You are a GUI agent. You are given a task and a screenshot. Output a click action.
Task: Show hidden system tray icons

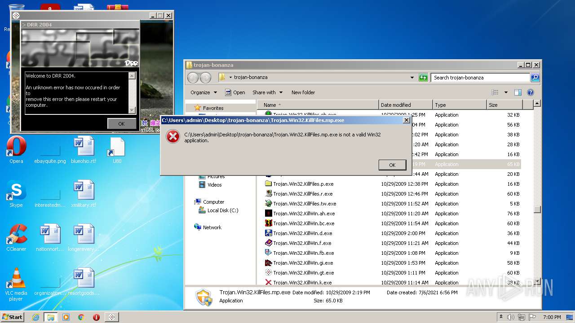(501, 317)
